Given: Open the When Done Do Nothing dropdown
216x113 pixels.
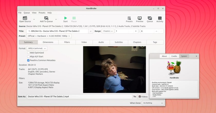Looking at the screenshot, I should (x=153, y=103).
